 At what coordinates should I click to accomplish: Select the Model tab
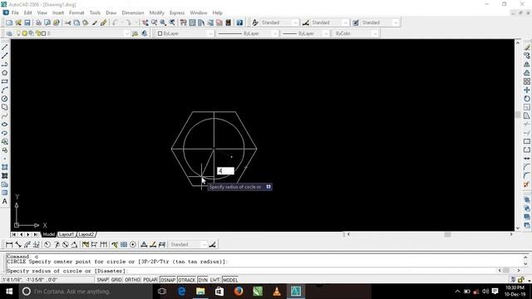pos(49,234)
